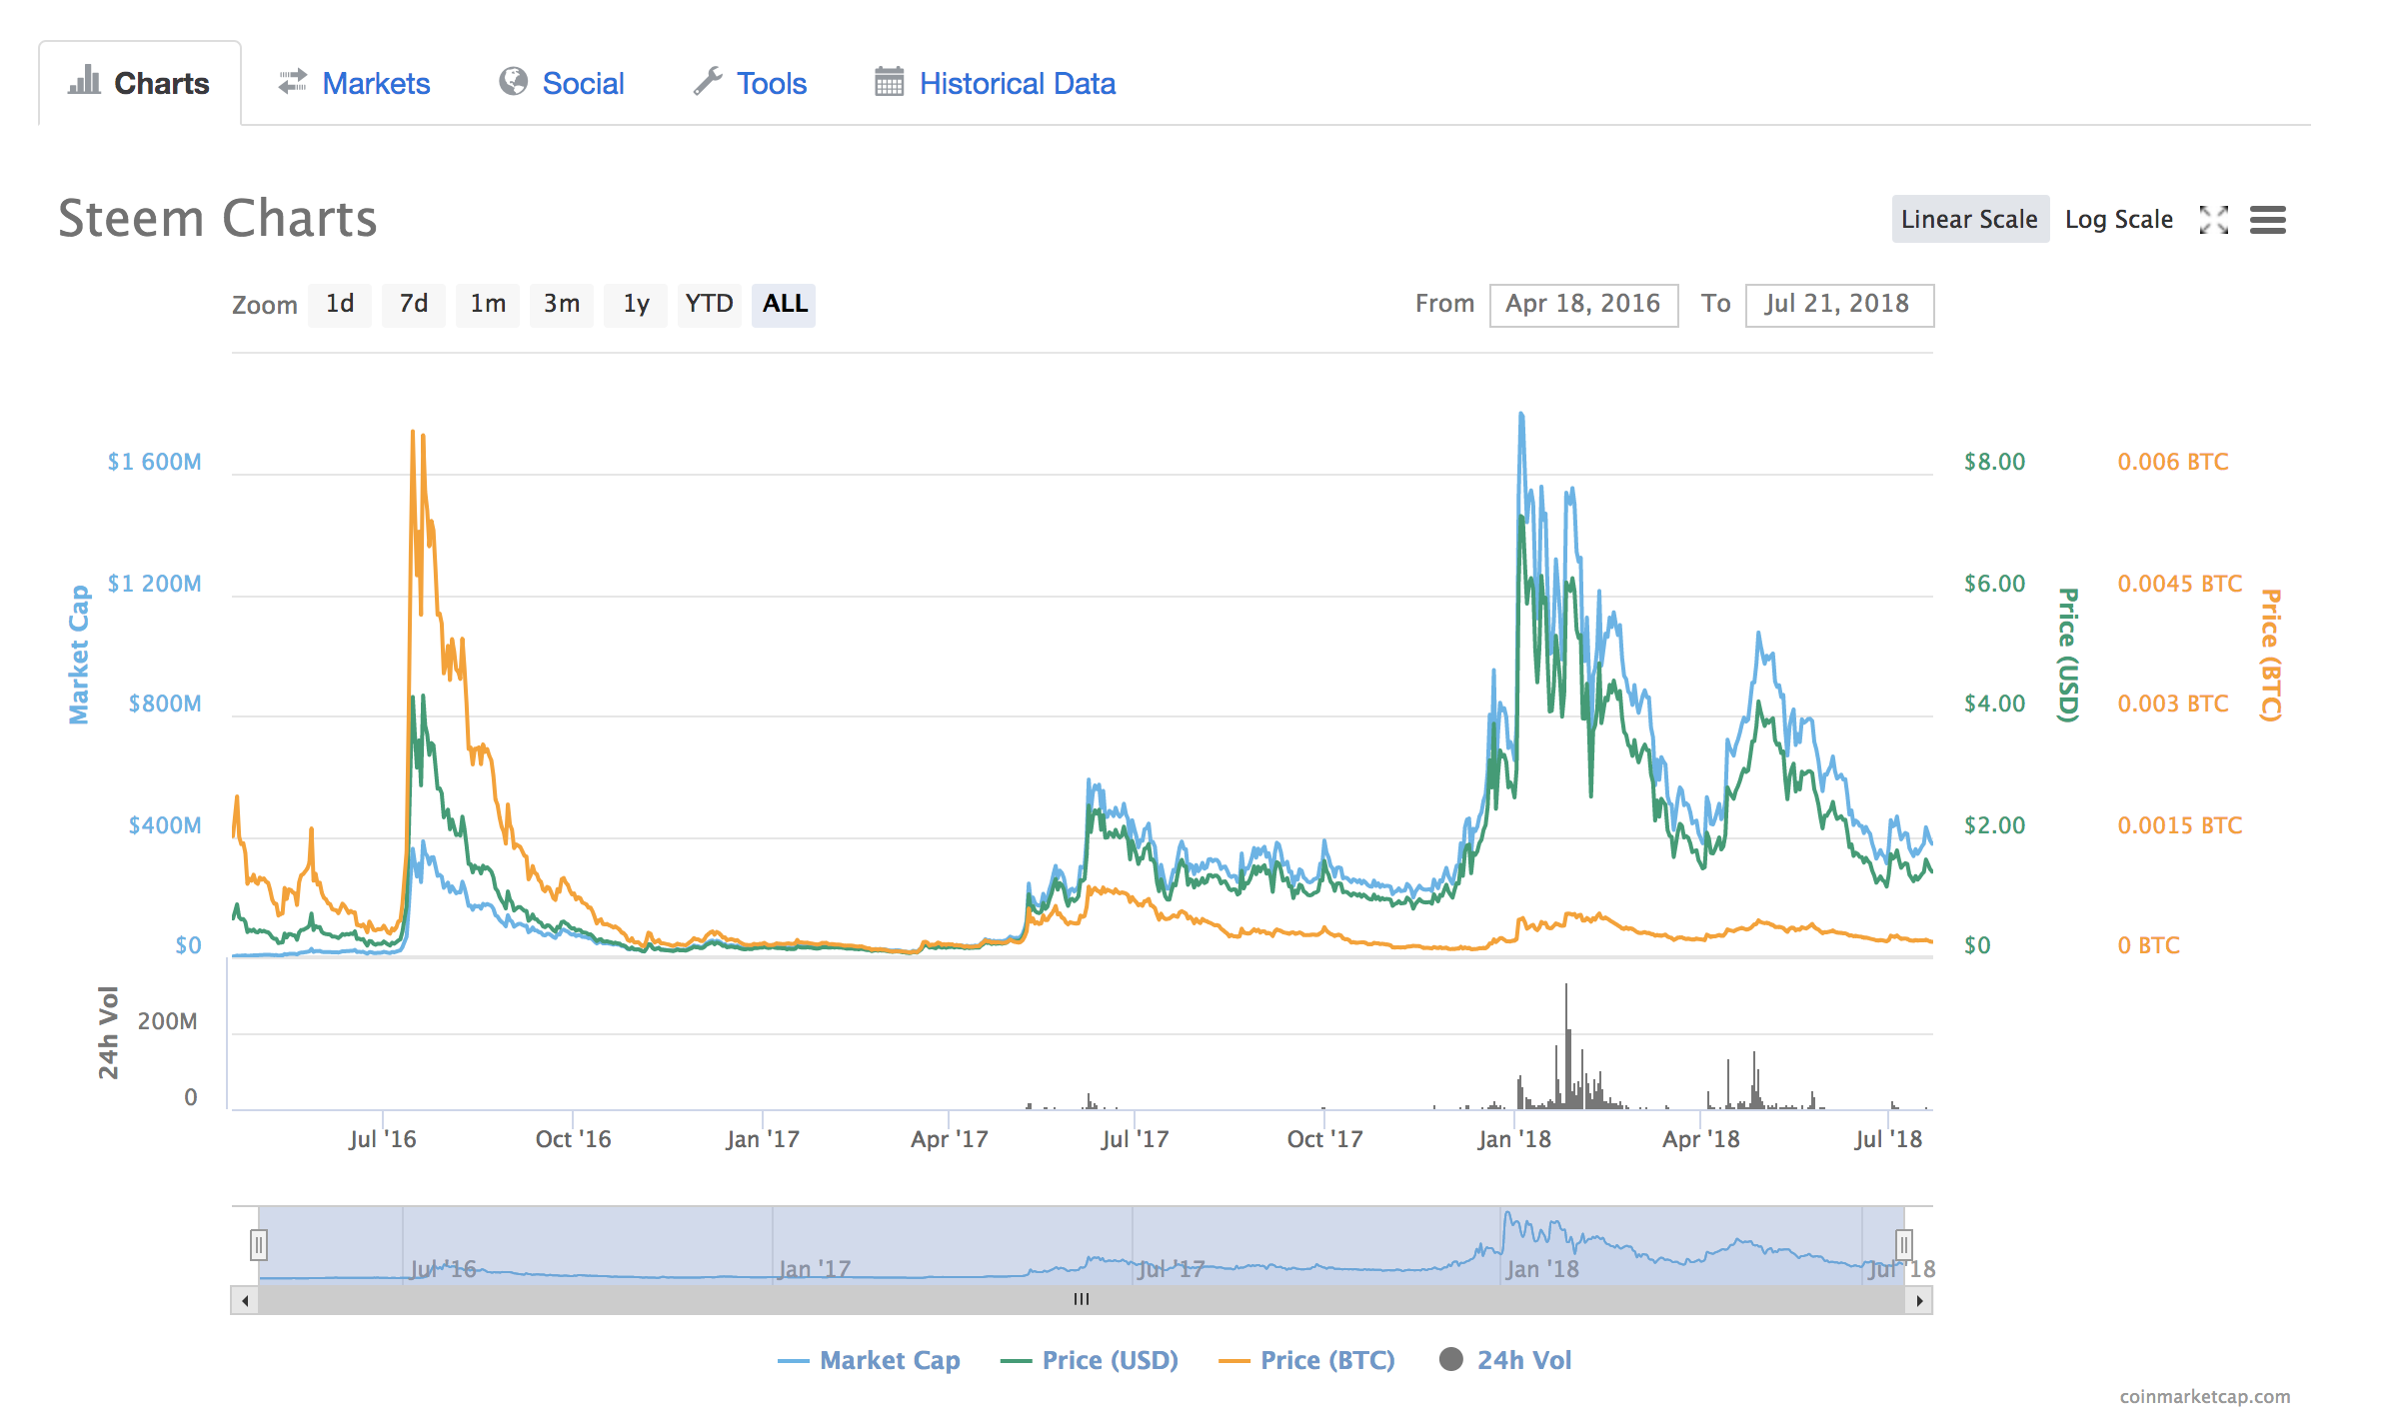Click the Social globe icon

pos(513,82)
